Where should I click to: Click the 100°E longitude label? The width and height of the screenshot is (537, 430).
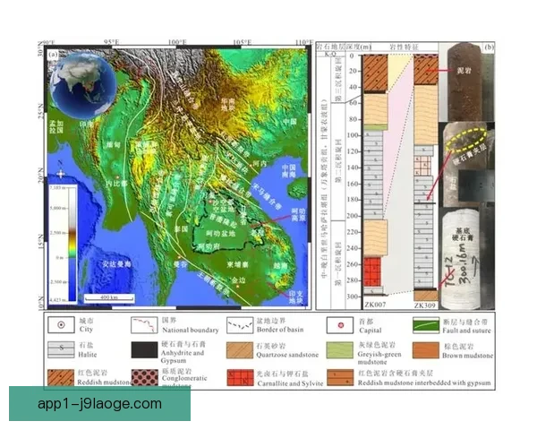(x=177, y=42)
